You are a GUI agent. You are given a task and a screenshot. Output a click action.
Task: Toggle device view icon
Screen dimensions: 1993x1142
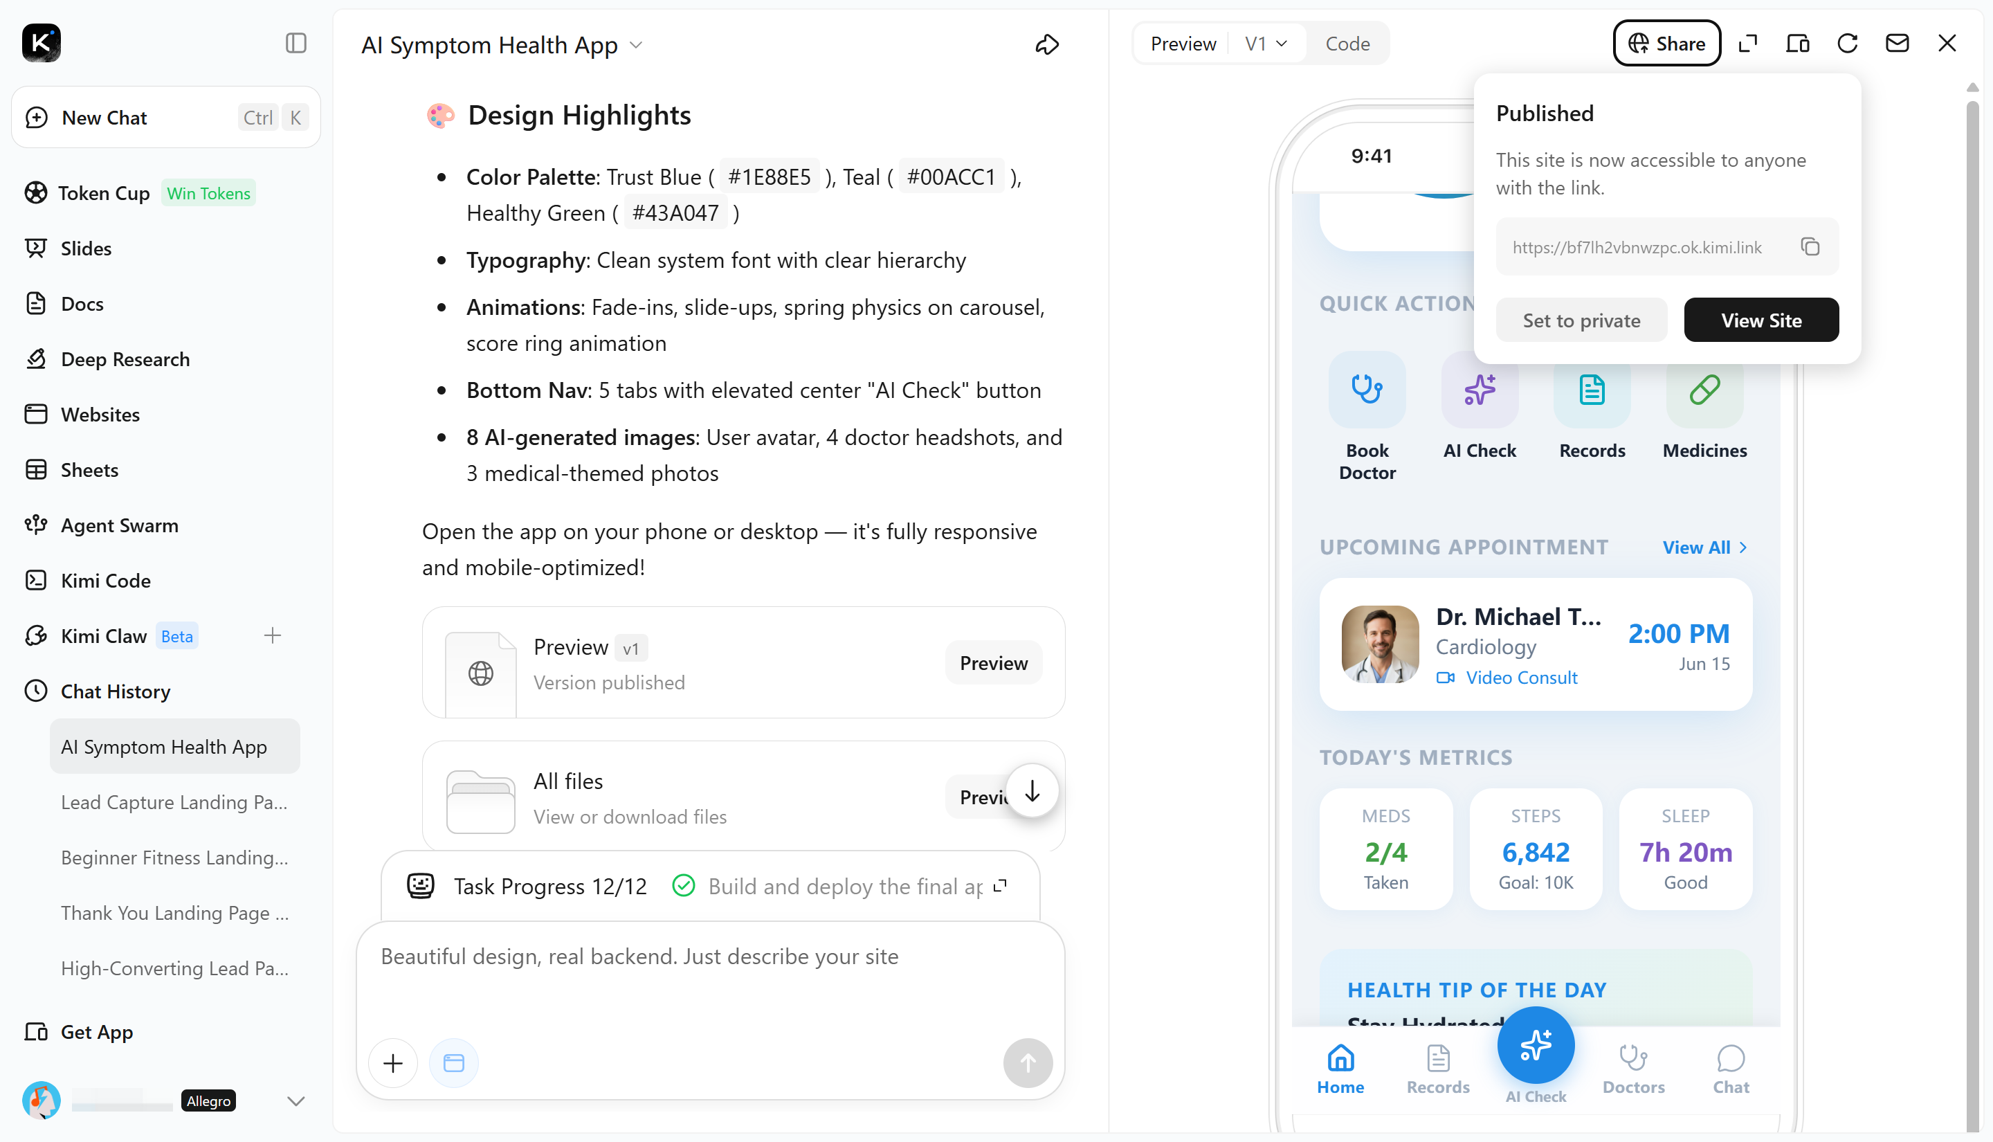pos(1798,43)
